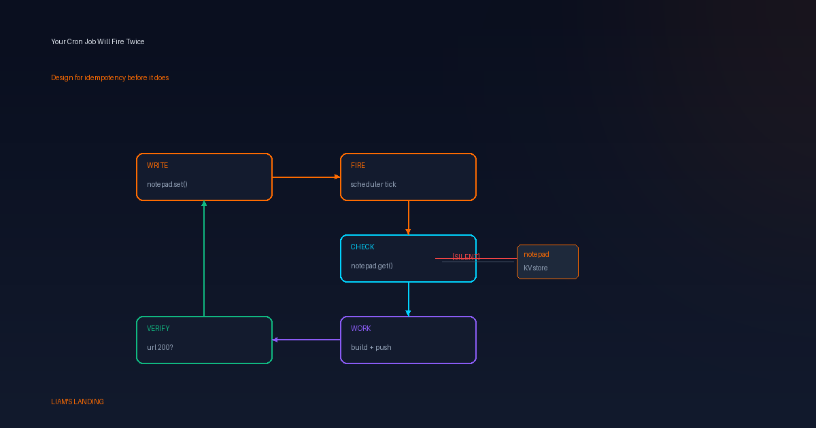The width and height of the screenshot is (816, 428).
Task: Click the title 'Your Cron Job Will Fire Twice'
Action: 98,41
